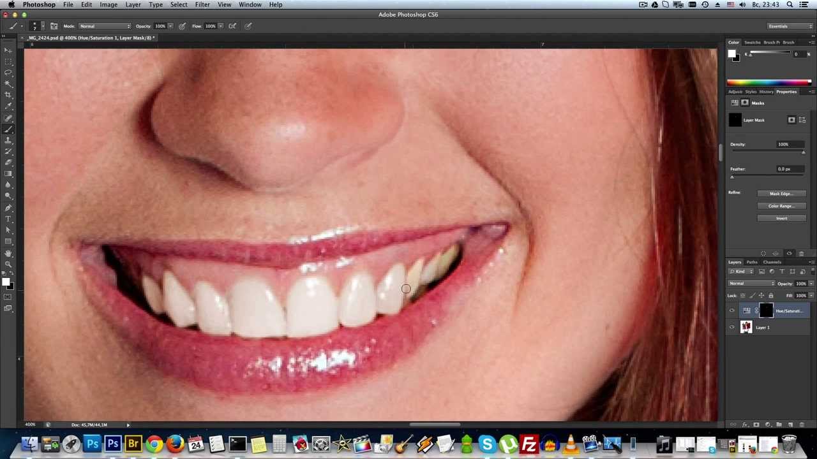Switch to the Channels tab
This screenshot has width=817, height=459.
tap(772, 262)
